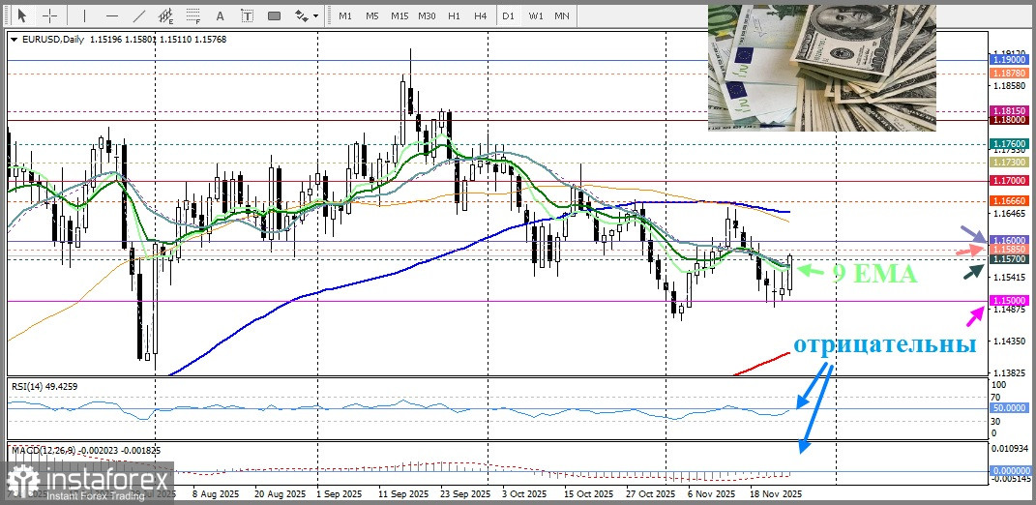Click the arrows objects icon
1036x505 pixels.
coord(301,15)
